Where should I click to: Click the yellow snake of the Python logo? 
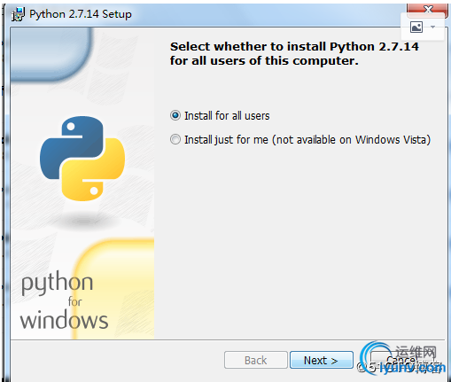[x=93, y=171]
